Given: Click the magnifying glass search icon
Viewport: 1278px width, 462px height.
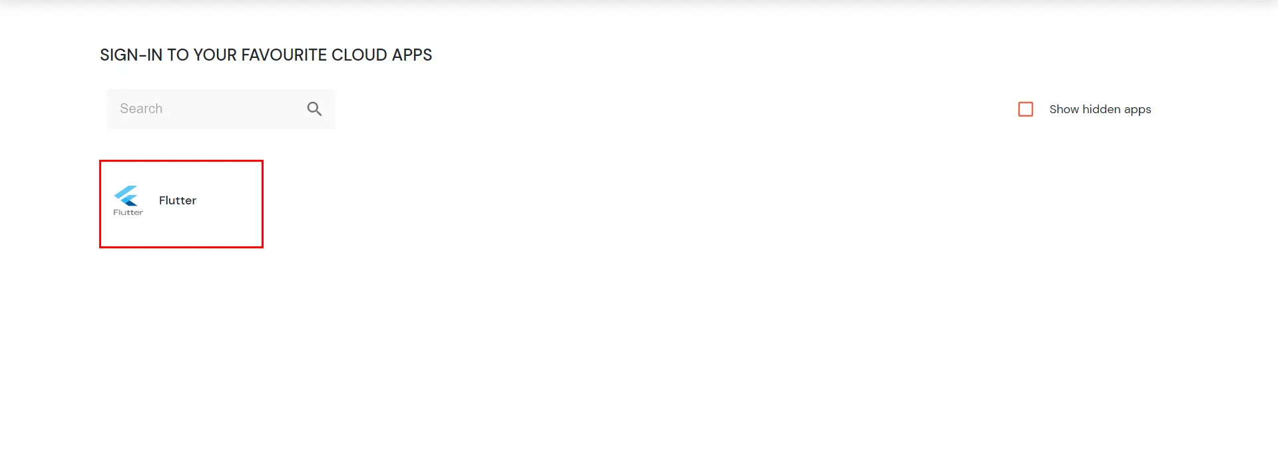Looking at the screenshot, I should pyautogui.click(x=314, y=109).
